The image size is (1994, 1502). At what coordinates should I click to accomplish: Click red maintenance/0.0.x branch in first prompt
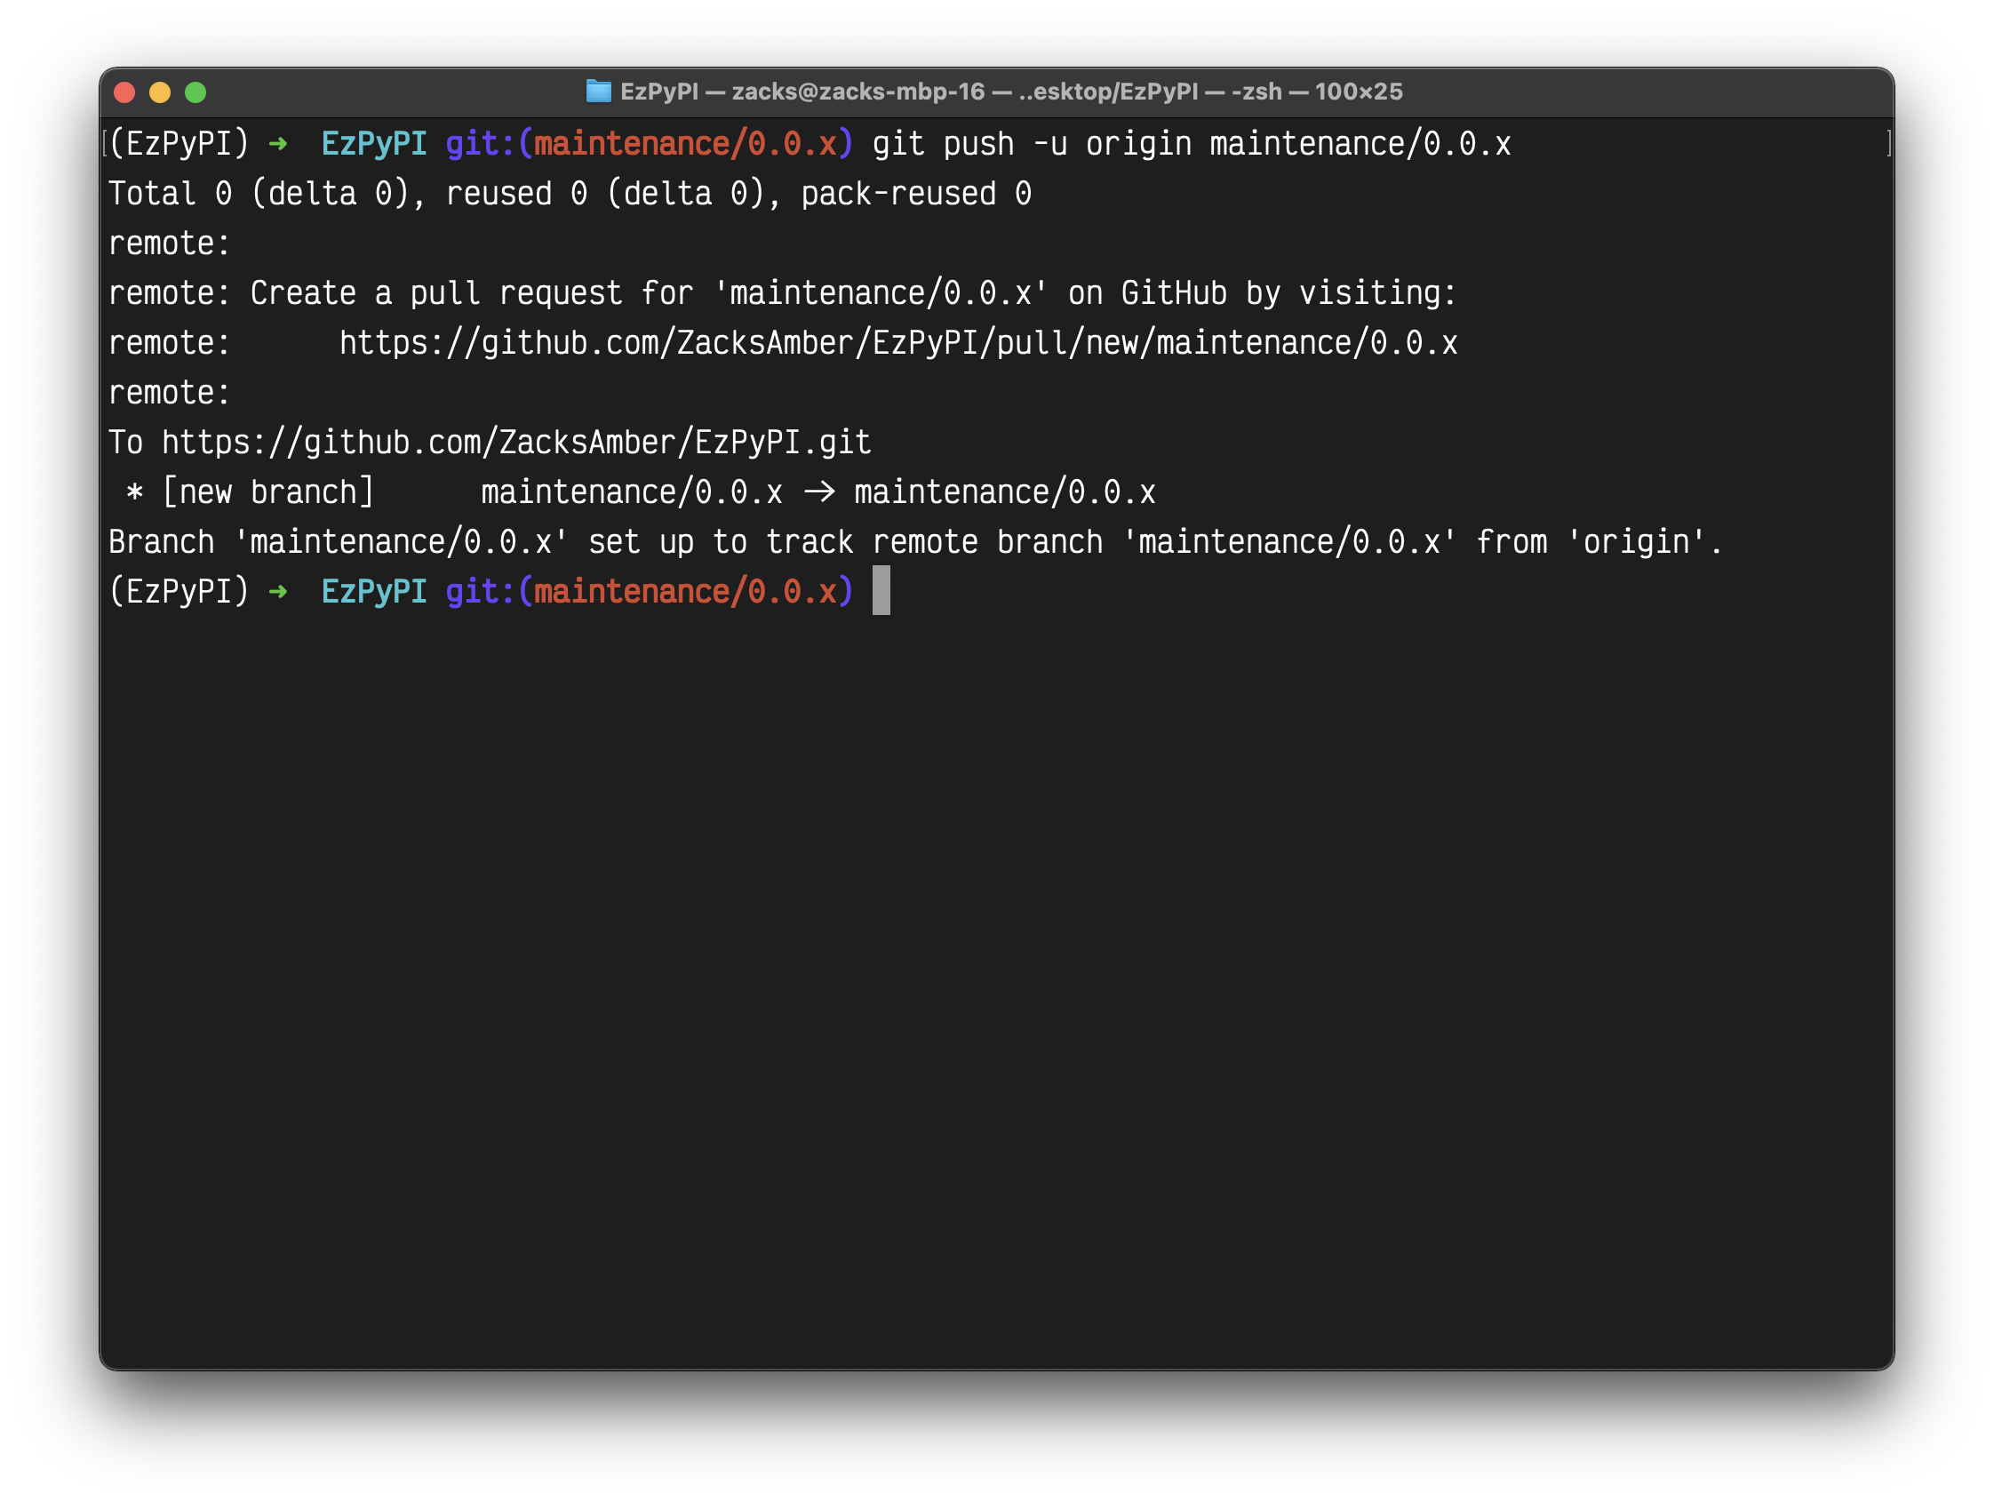[x=685, y=144]
